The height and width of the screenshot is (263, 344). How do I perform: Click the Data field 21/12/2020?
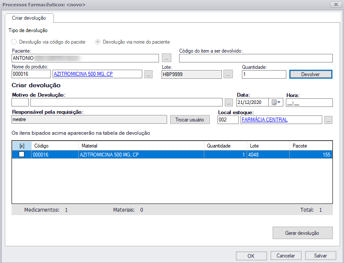253,102
